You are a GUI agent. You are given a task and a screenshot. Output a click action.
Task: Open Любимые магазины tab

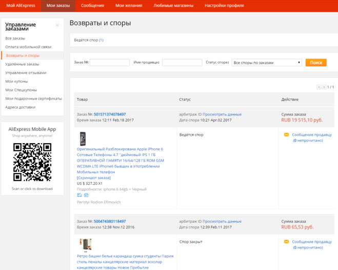(173, 6)
